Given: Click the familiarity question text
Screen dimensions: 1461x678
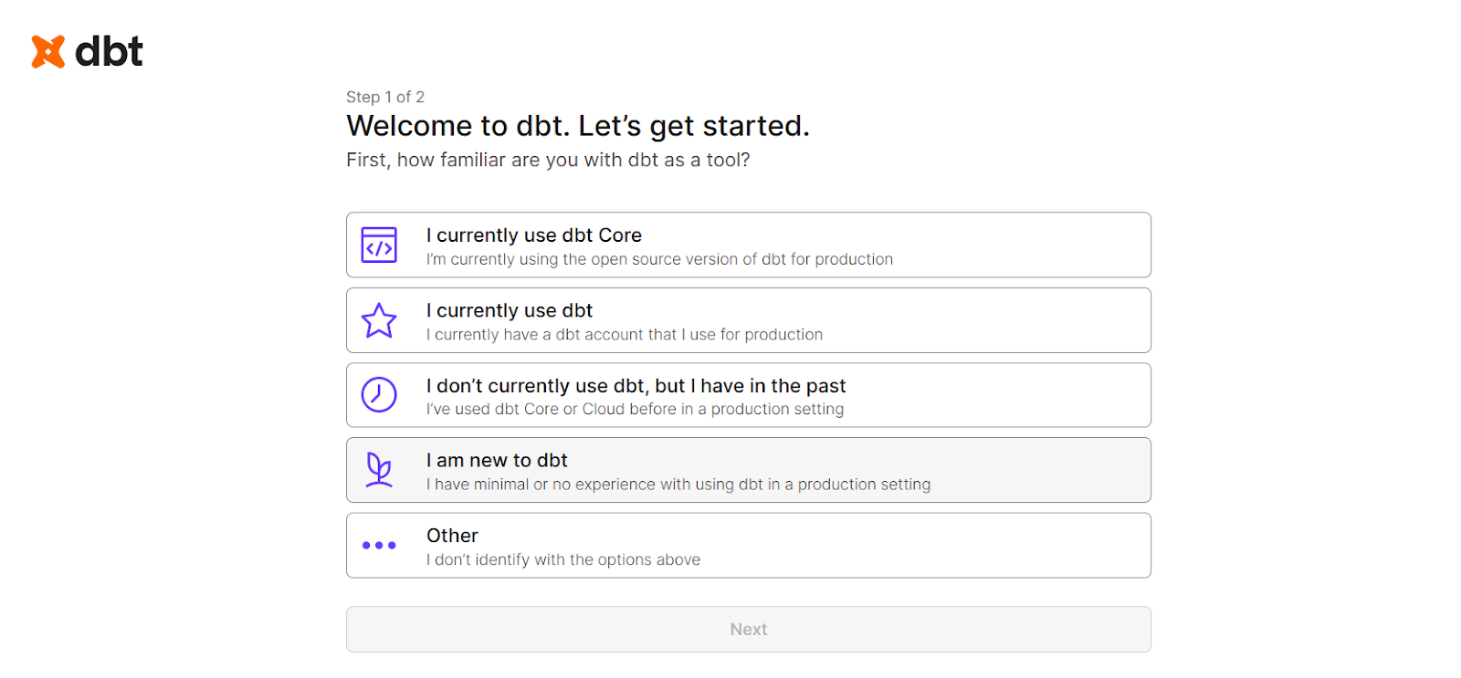Looking at the screenshot, I should pos(548,160).
